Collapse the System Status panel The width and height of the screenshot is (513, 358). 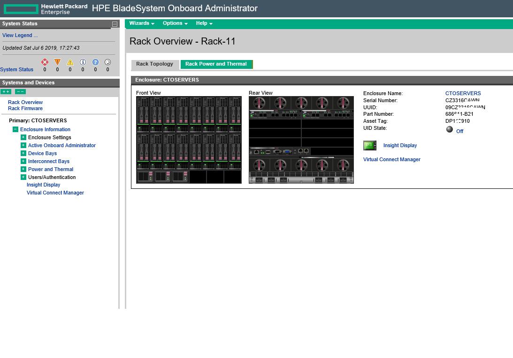tap(115, 24)
